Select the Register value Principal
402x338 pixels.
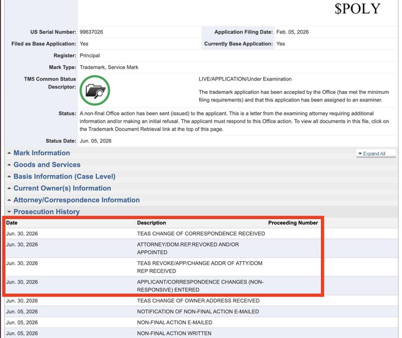point(90,56)
